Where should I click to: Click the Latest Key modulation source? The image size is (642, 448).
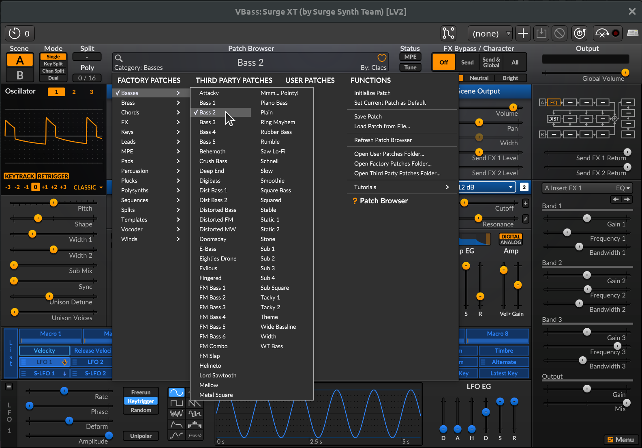[504, 373]
